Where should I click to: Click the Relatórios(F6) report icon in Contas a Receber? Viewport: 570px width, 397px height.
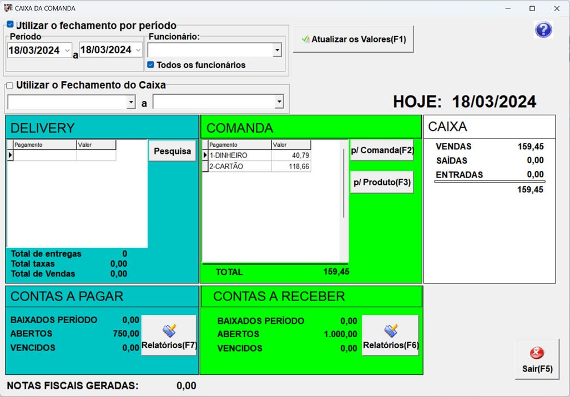(390, 329)
